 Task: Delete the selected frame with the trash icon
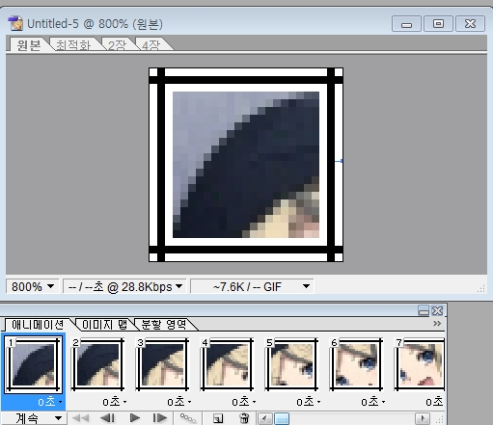click(x=244, y=418)
